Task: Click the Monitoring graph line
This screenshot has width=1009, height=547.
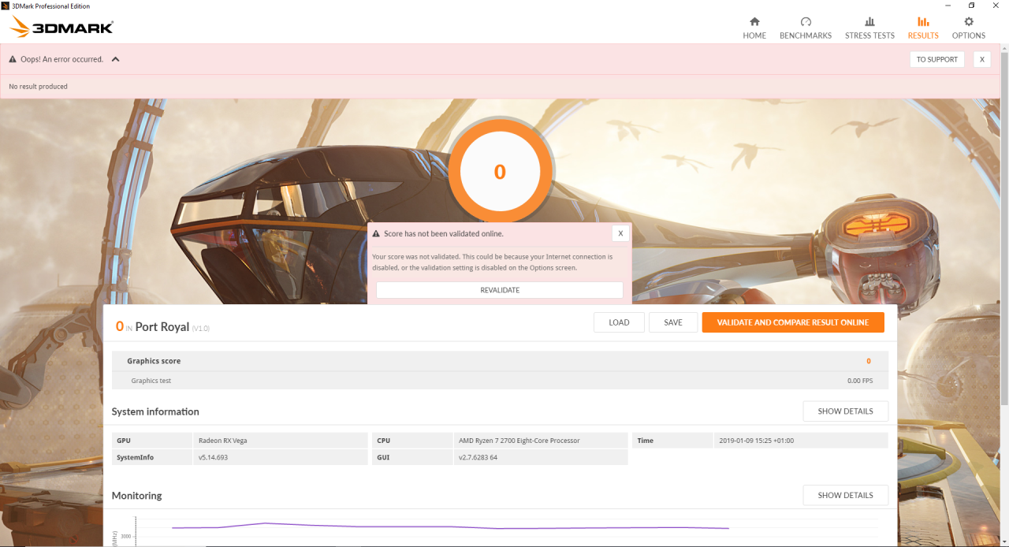Action: coord(449,527)
